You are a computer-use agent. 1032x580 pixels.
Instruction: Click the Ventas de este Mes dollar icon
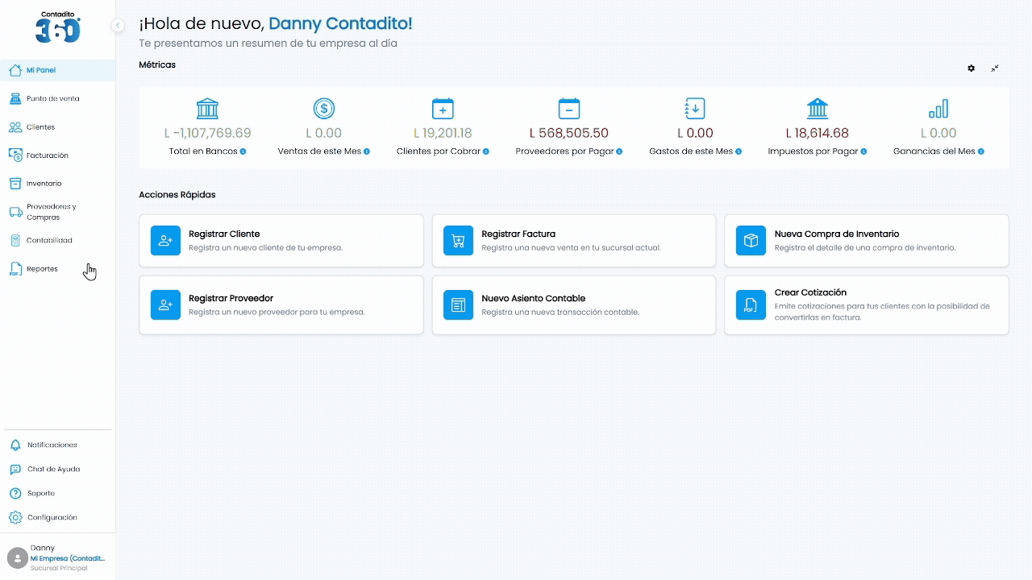324,109
